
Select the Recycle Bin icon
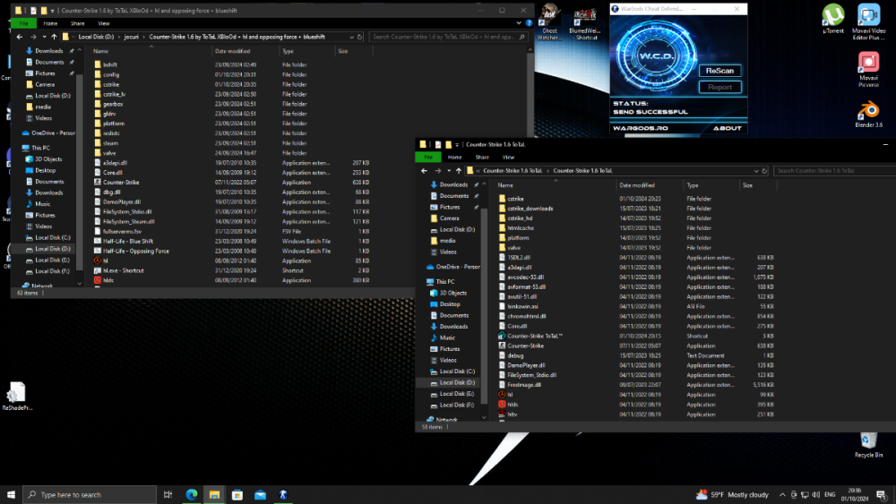(x=867, y=440)
